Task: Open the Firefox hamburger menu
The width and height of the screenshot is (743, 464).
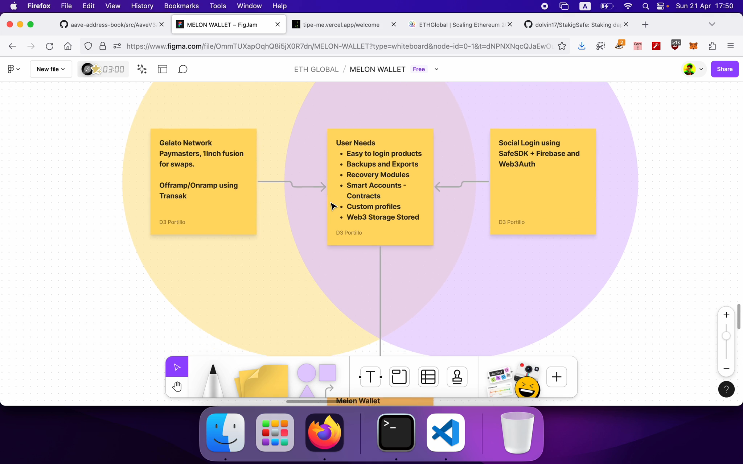Action: [731, 46]
